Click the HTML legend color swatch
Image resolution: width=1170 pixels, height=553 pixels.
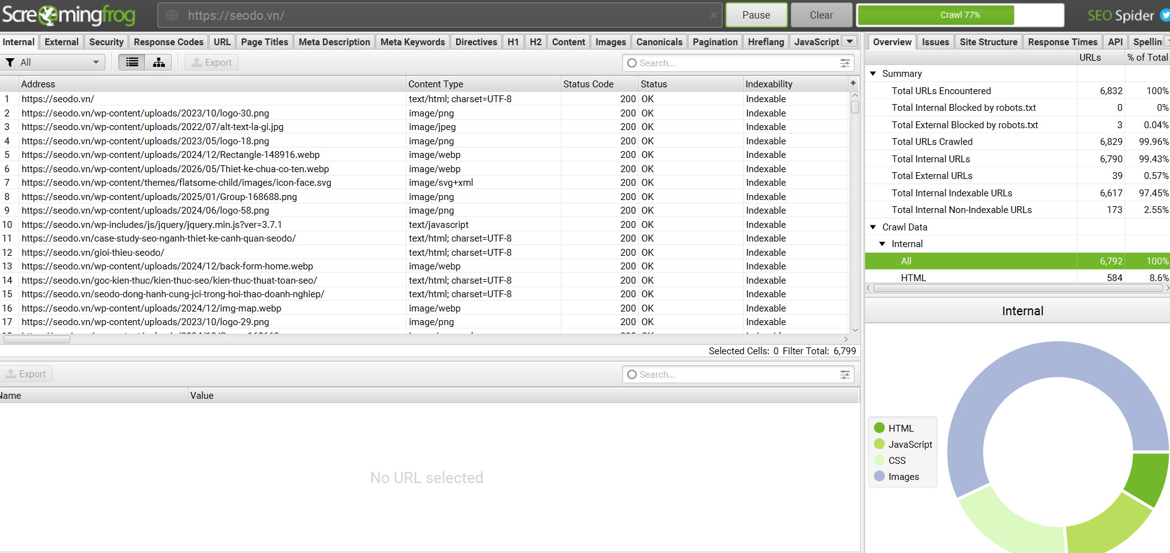[879, 428]
